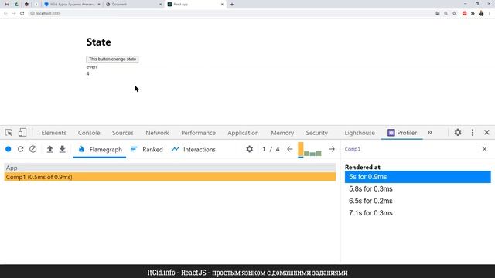
Task: Open the Application DevTools tab
Action: [243, 133]
